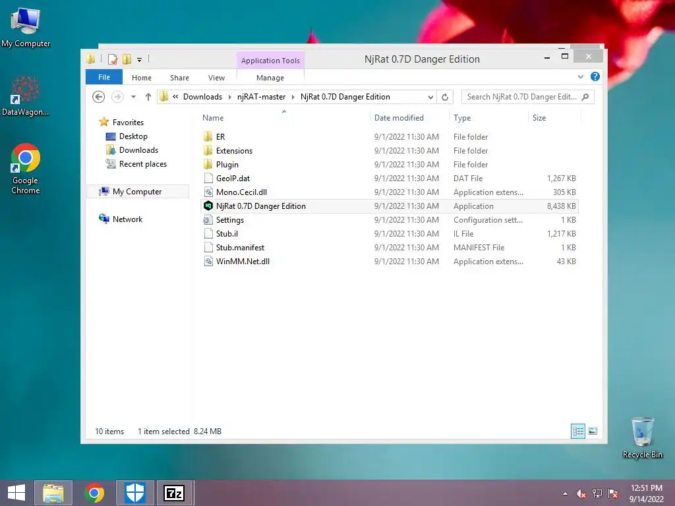Open My Computer desktop icon
This screenshot has width=675, height=506.
pos(26,27)
